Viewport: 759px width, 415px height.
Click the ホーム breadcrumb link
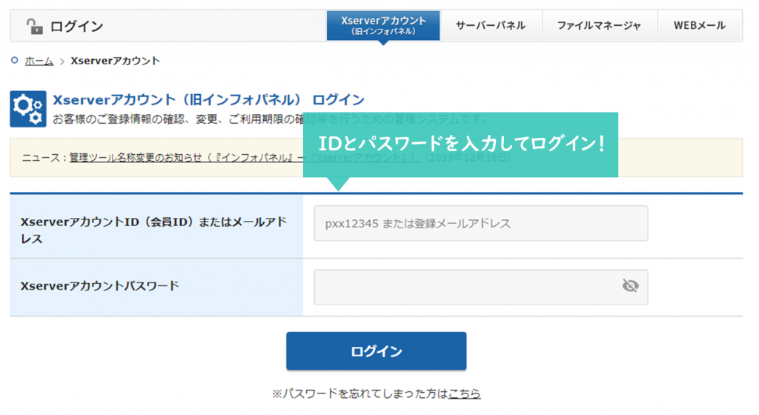(39, 61)
